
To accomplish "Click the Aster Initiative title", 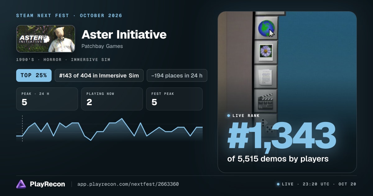I will (124, 35).
